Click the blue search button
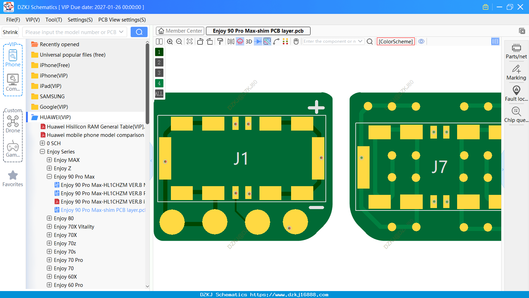Image resolution: width=529 pixels, height=298 pixels. coord(139,32)
